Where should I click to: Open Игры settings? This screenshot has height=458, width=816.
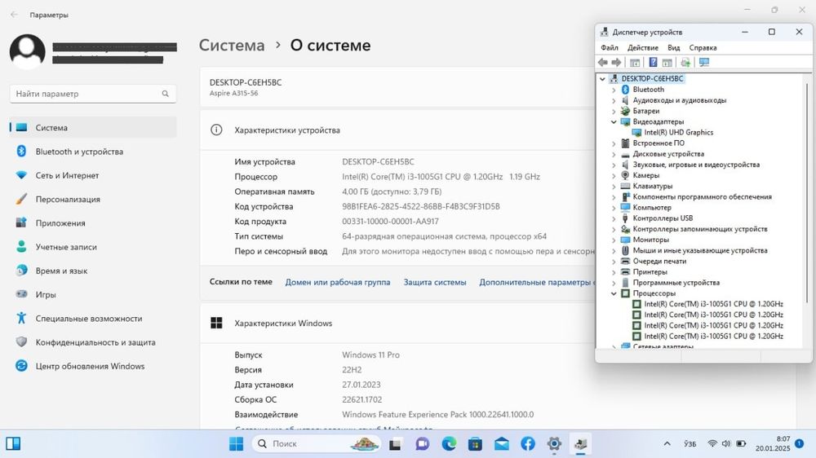[x=93, y=294]
